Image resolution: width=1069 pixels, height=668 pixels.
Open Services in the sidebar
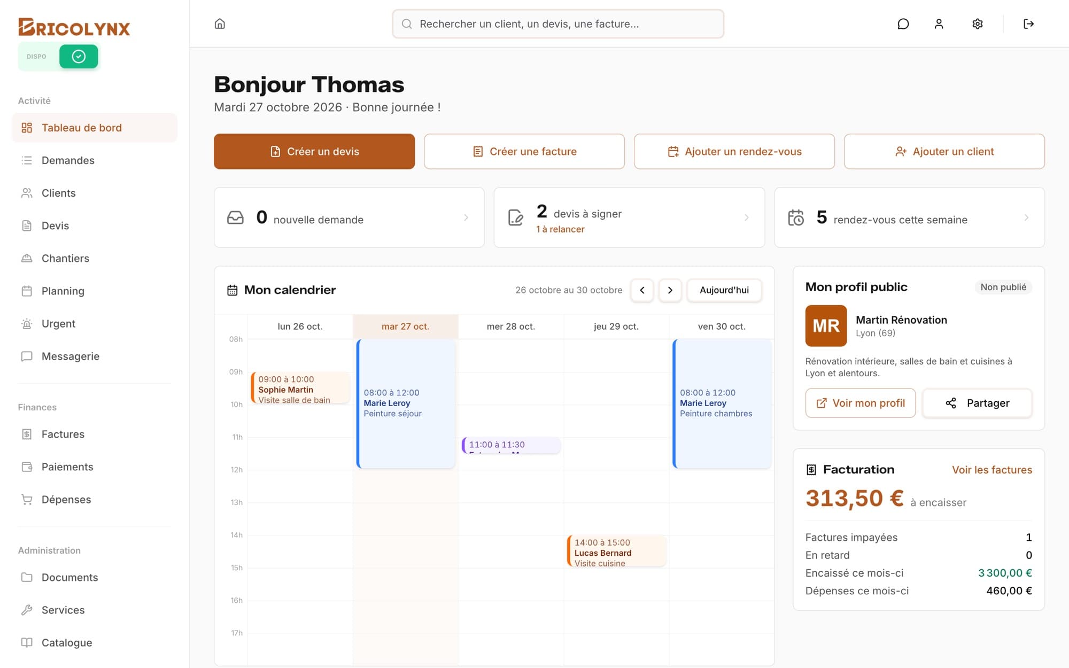pos(95,610)
